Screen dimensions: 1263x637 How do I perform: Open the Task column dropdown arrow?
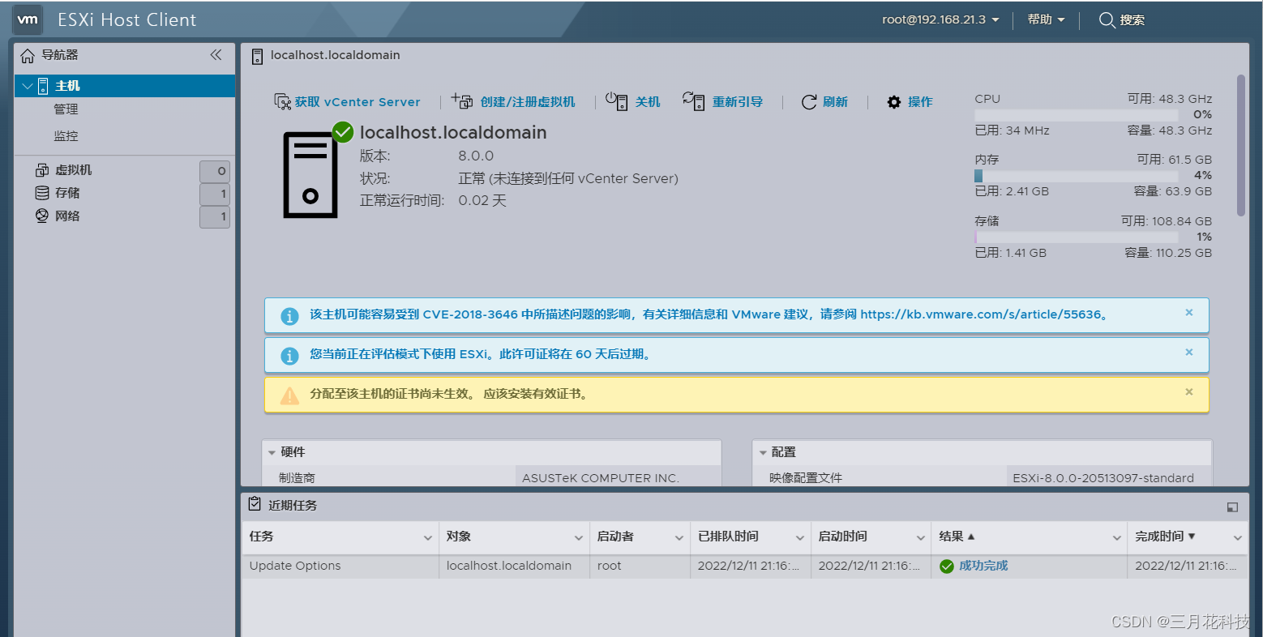[x=427, y=537]
